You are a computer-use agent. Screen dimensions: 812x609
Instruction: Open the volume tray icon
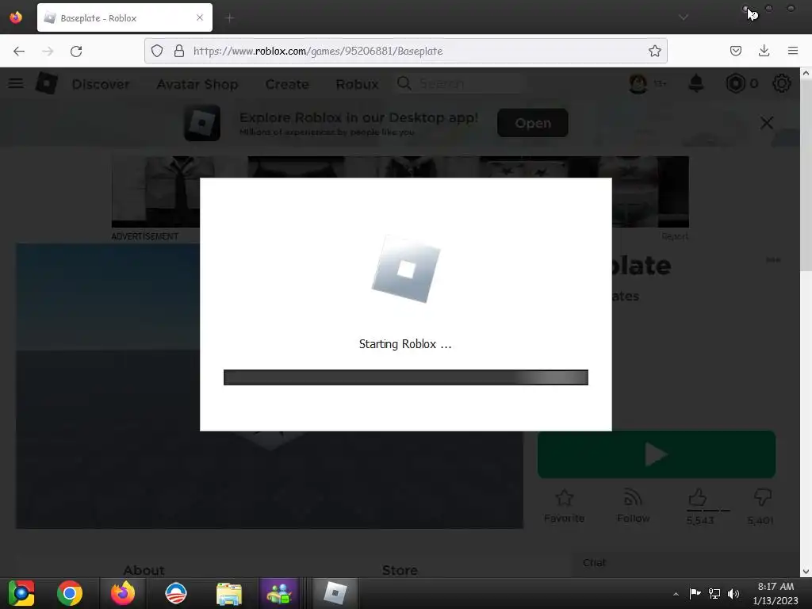[733, 593]
